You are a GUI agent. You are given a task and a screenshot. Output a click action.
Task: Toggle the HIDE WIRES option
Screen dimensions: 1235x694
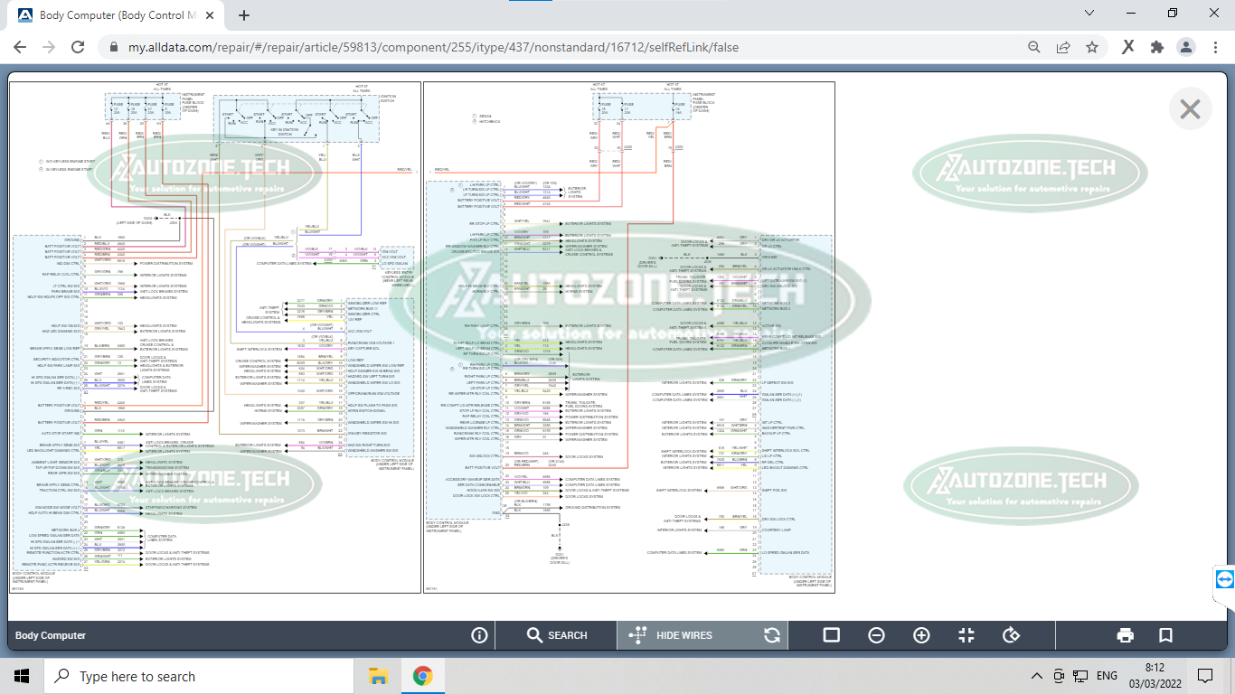pos(671,635)
